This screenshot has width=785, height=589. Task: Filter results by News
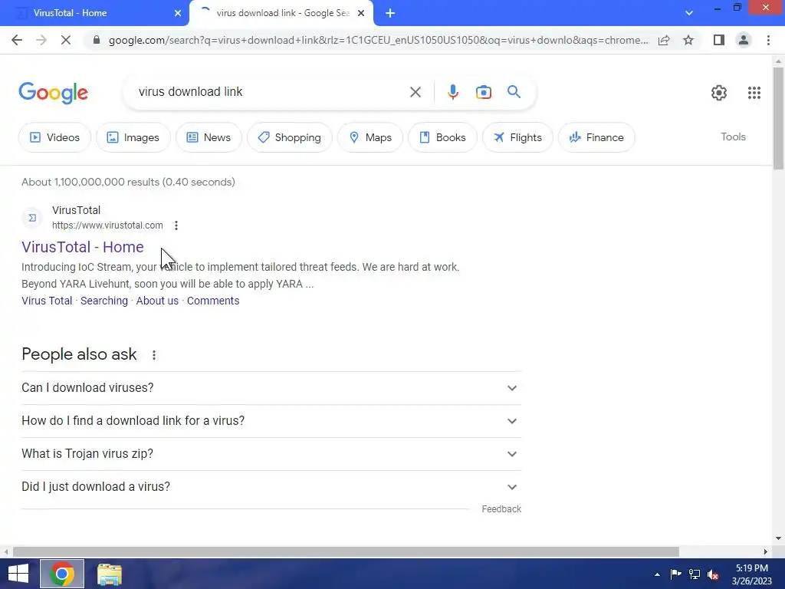(x=209, y=137)
